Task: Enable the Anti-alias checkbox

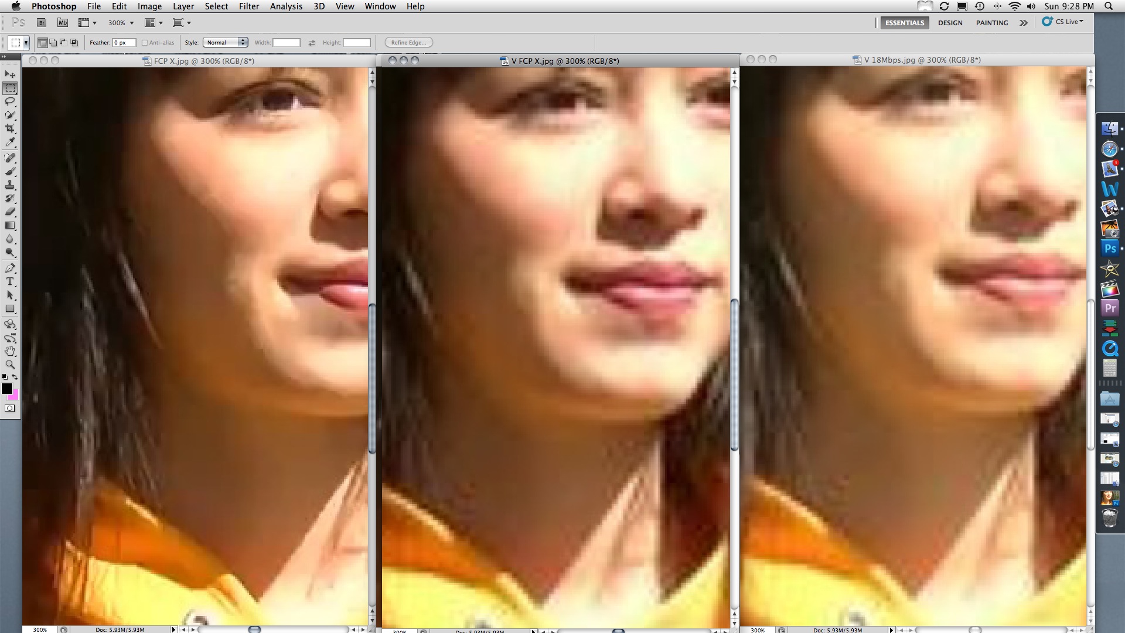Action: click(x=145, y=43)
